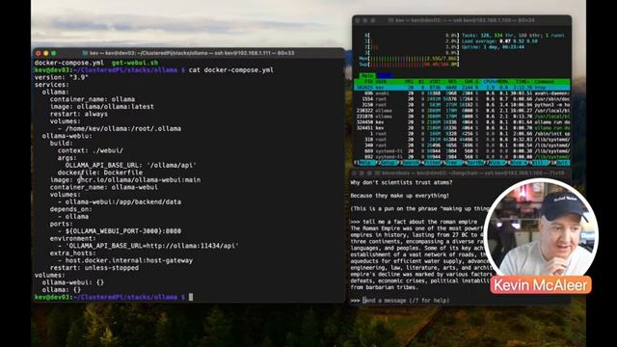Toggle F5 Tree view in htop
This screenshot has height=347, width=617.
(x=453, y=163)
